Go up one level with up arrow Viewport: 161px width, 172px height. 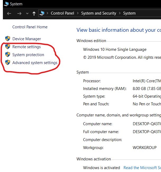(34, 13)
